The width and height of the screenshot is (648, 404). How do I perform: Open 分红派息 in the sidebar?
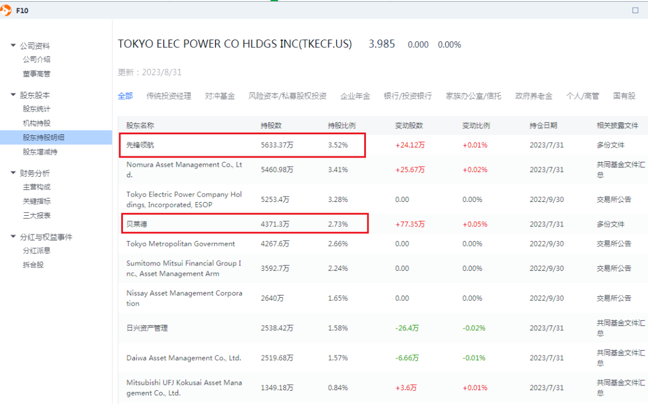pyautogui.click(x=37, y=251)
